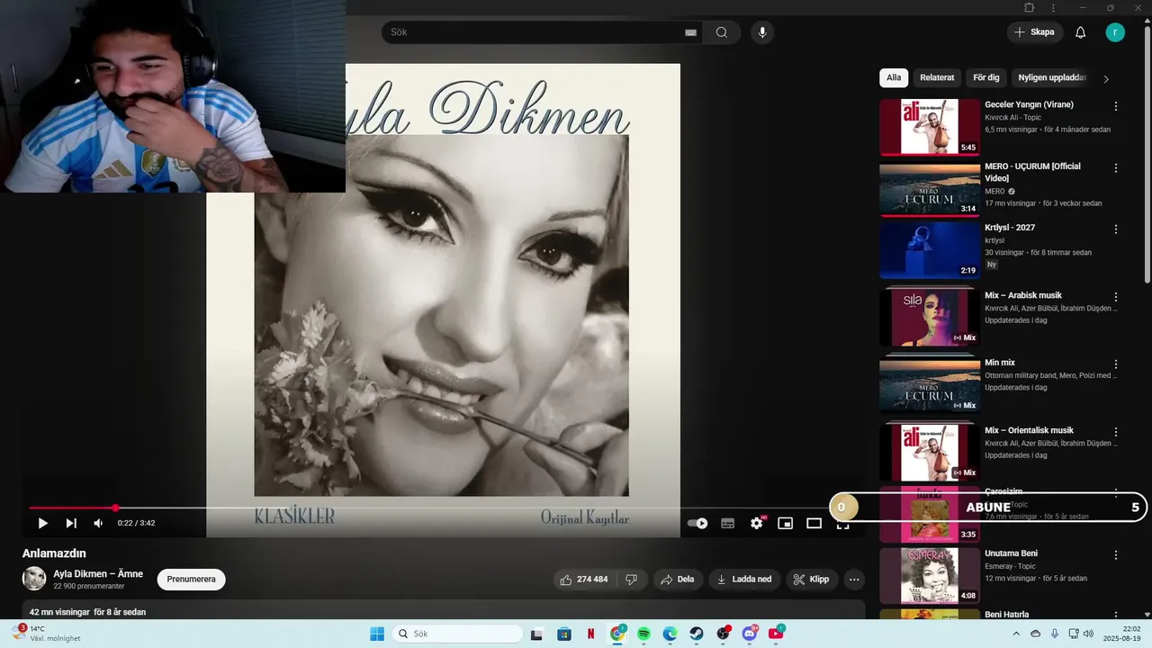This screenshot has height=648, width=1152.
Task: Open the miniplayer
Action: click(786, 523)
